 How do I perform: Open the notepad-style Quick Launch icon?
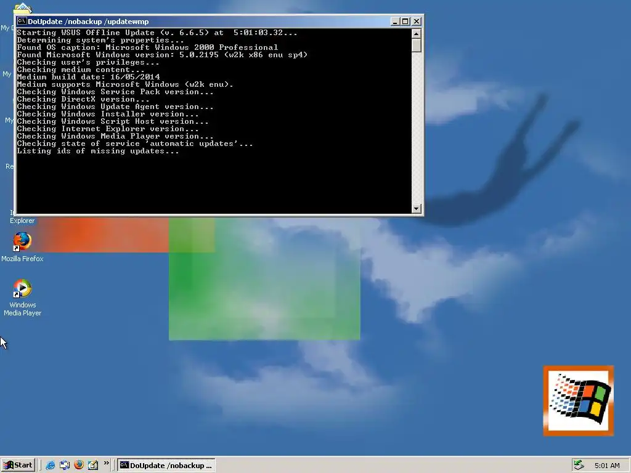coord(93,465)
